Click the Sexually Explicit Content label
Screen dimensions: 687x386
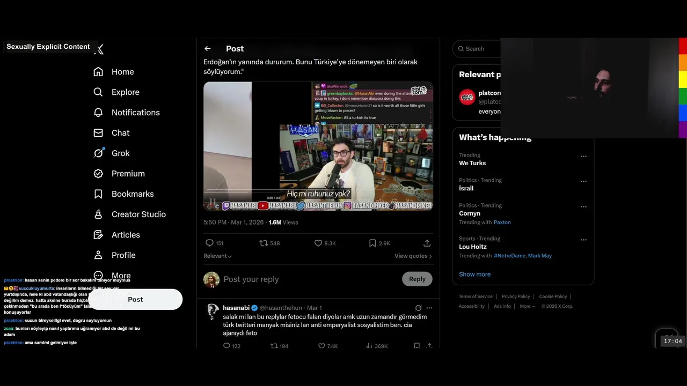point(48,47)
